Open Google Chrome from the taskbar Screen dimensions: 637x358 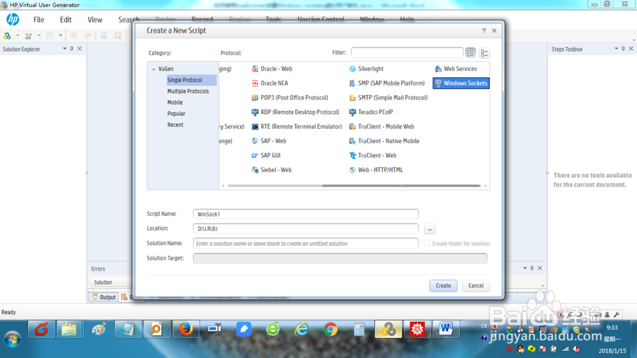[x=330, y=329]
